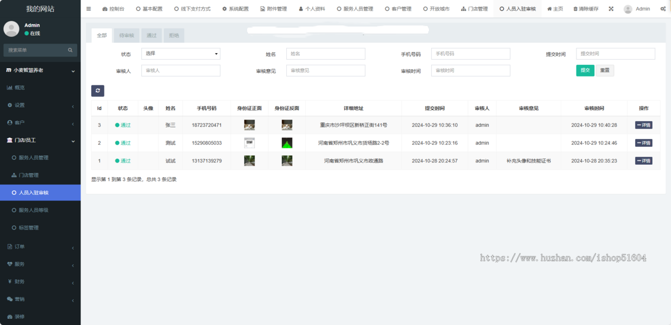
Task: Select 人员入驻审核 in the sidebar
Action: point(40,193)
